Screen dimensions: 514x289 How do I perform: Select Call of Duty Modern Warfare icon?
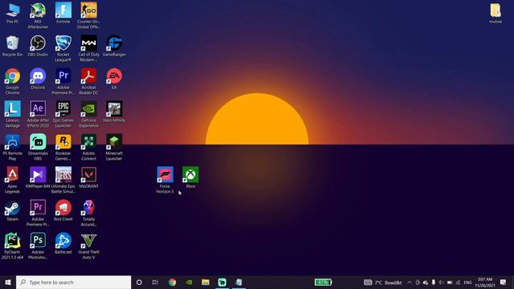tap(88, 48)
